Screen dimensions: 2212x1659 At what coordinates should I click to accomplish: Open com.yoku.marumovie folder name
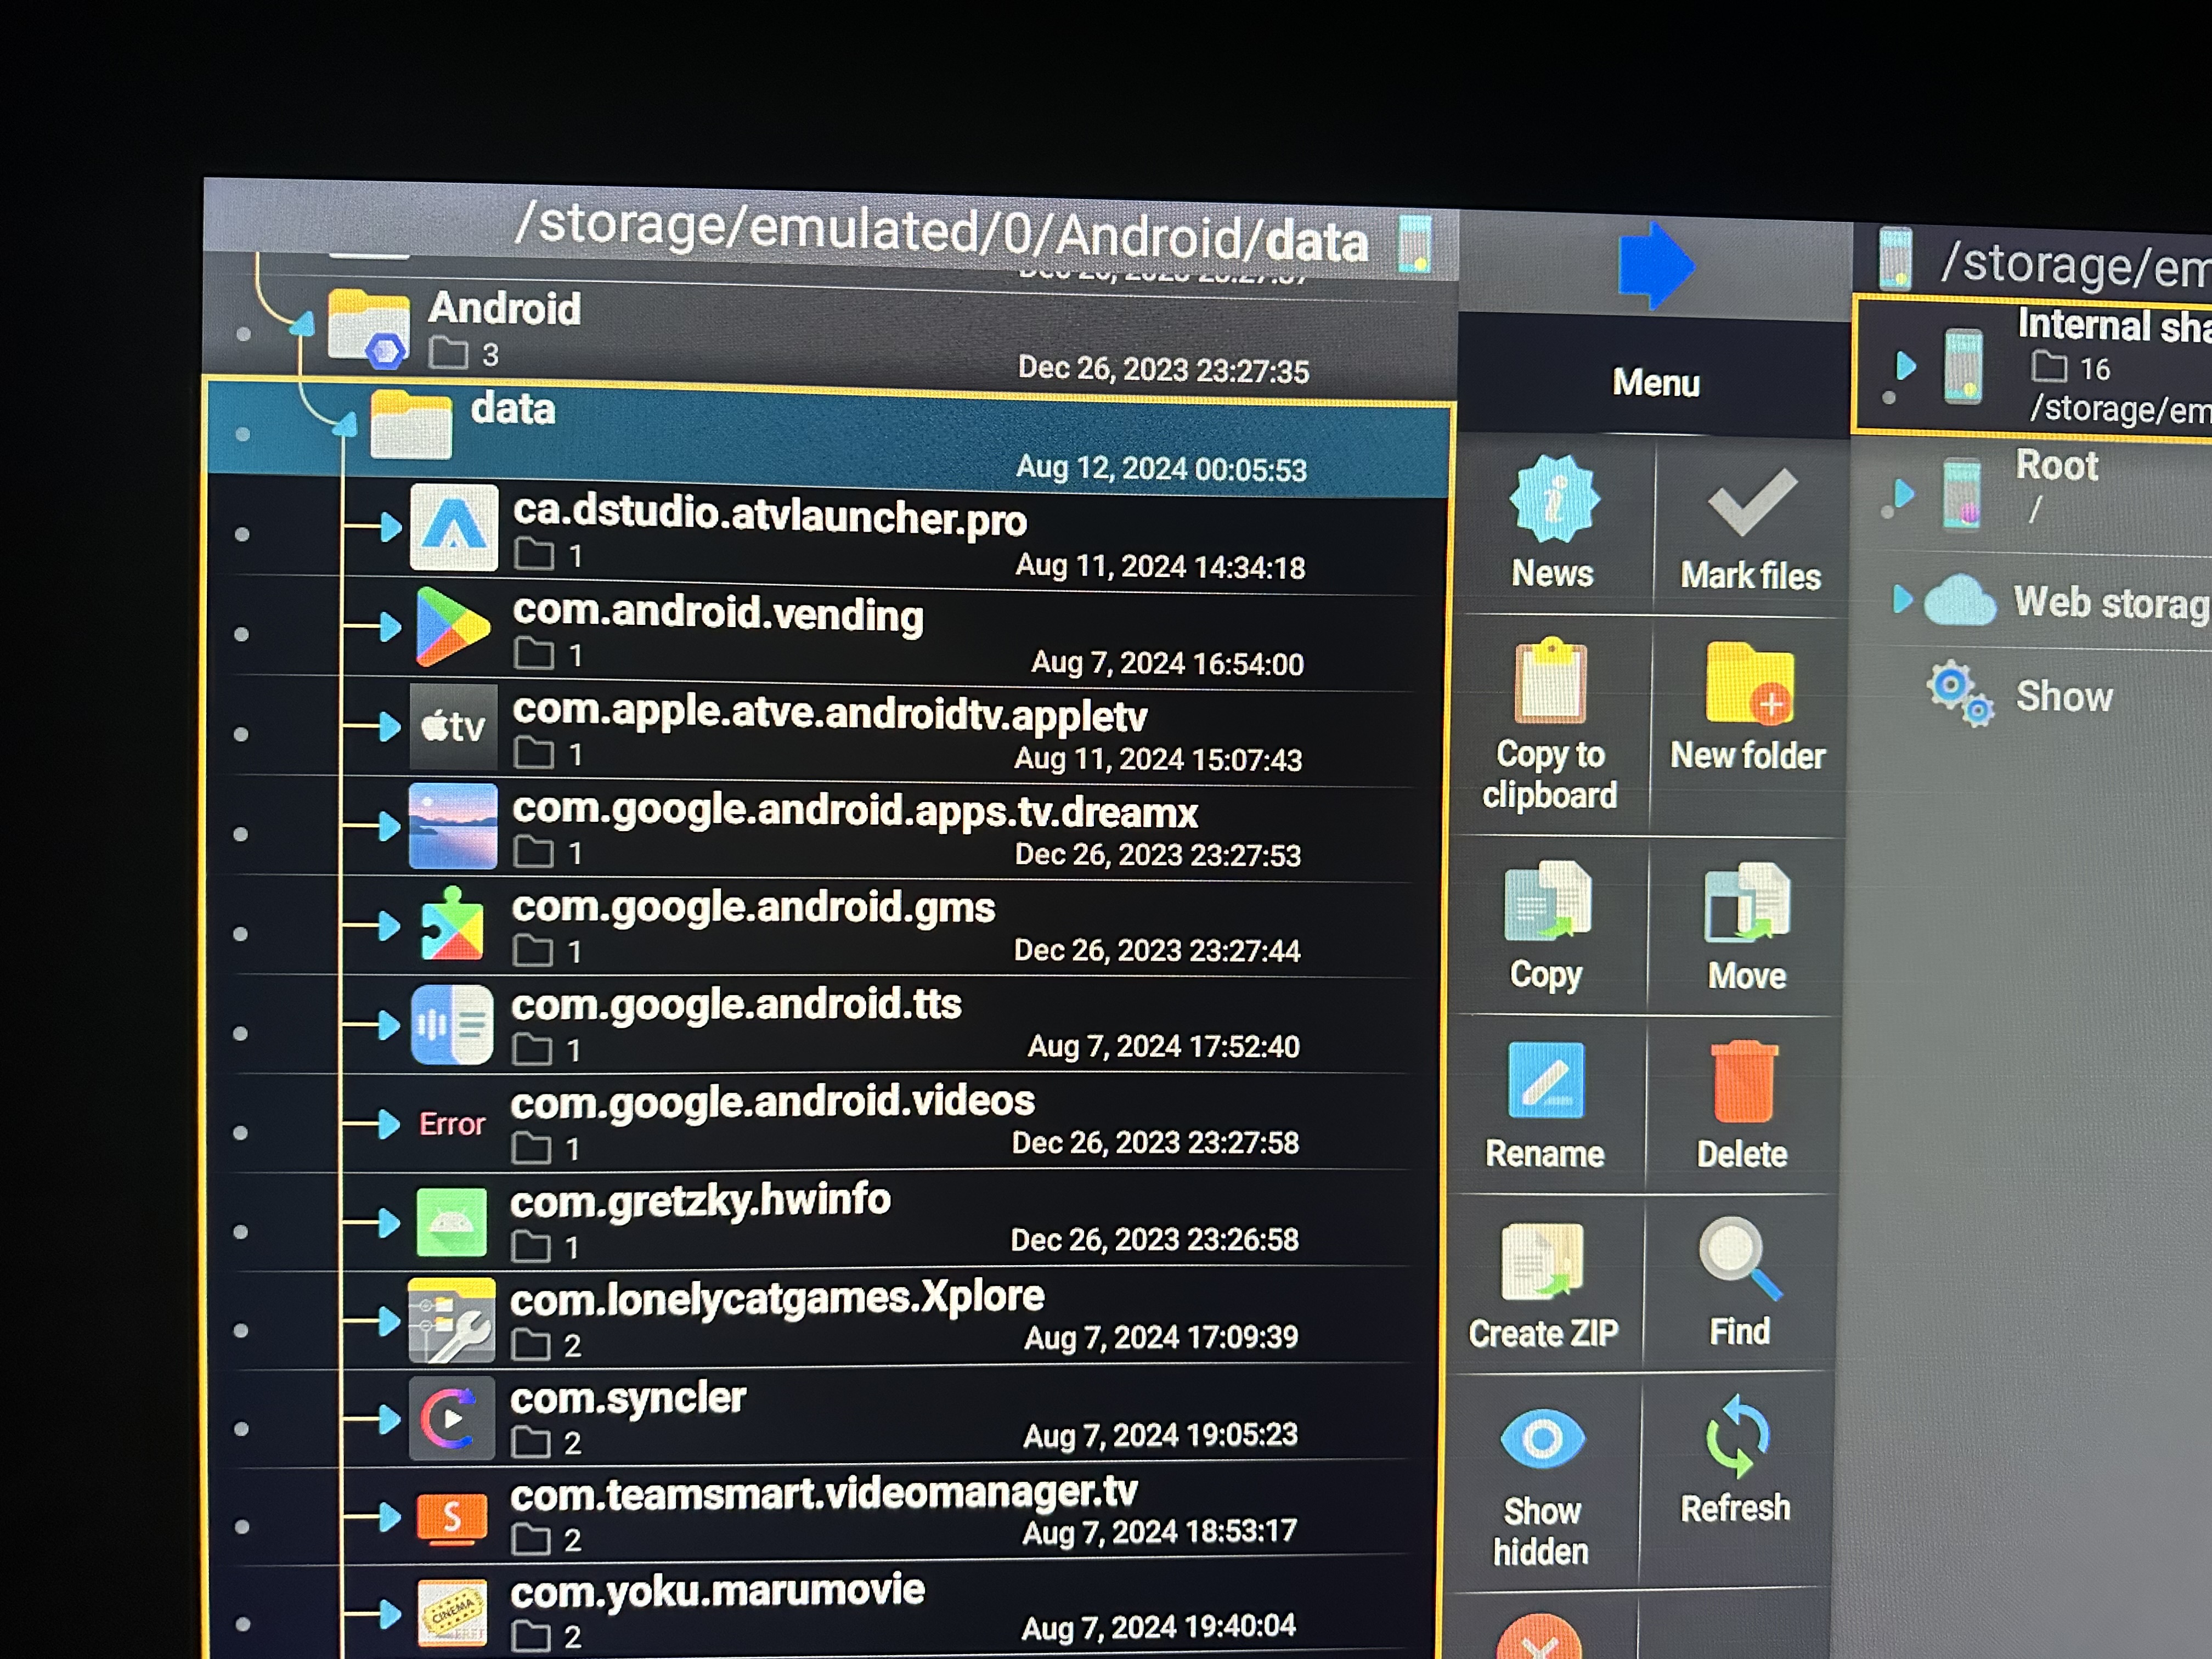tap(718, 1591)
